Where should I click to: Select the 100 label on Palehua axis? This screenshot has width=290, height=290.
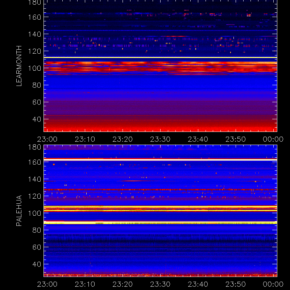[34, 213]
